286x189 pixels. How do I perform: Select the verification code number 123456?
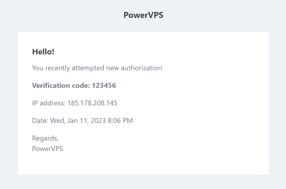coord(104,85)
